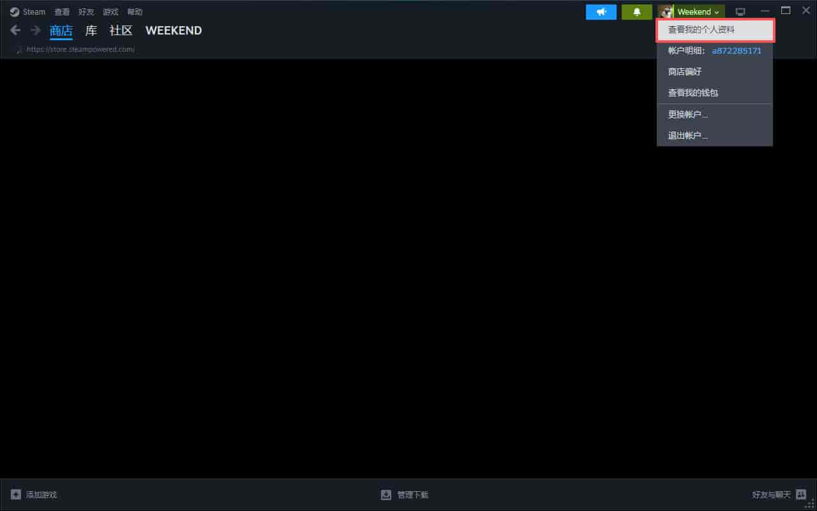Click 退出帐户... to sign out
This screenshot has height=511, width=817.
(x=688, y=135)
